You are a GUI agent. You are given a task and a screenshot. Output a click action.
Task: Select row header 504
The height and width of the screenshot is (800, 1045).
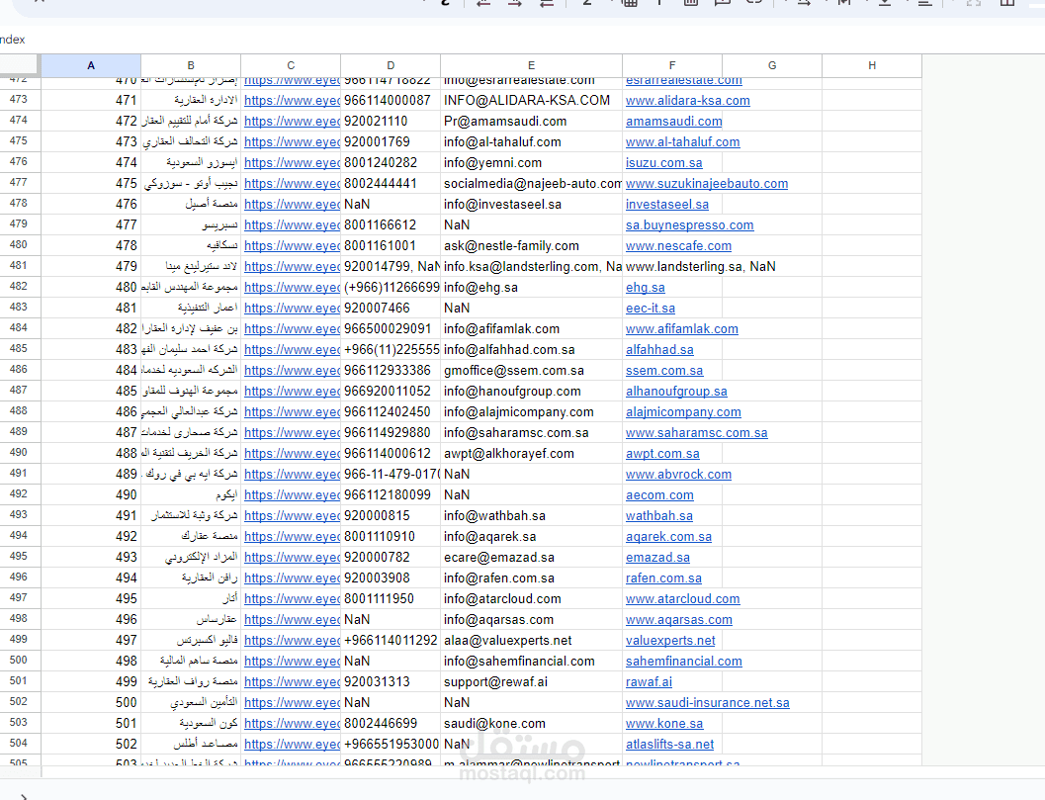20,743
